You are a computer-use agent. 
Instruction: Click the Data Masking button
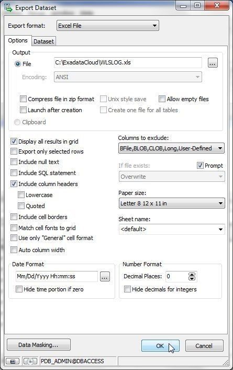[39, 345]
